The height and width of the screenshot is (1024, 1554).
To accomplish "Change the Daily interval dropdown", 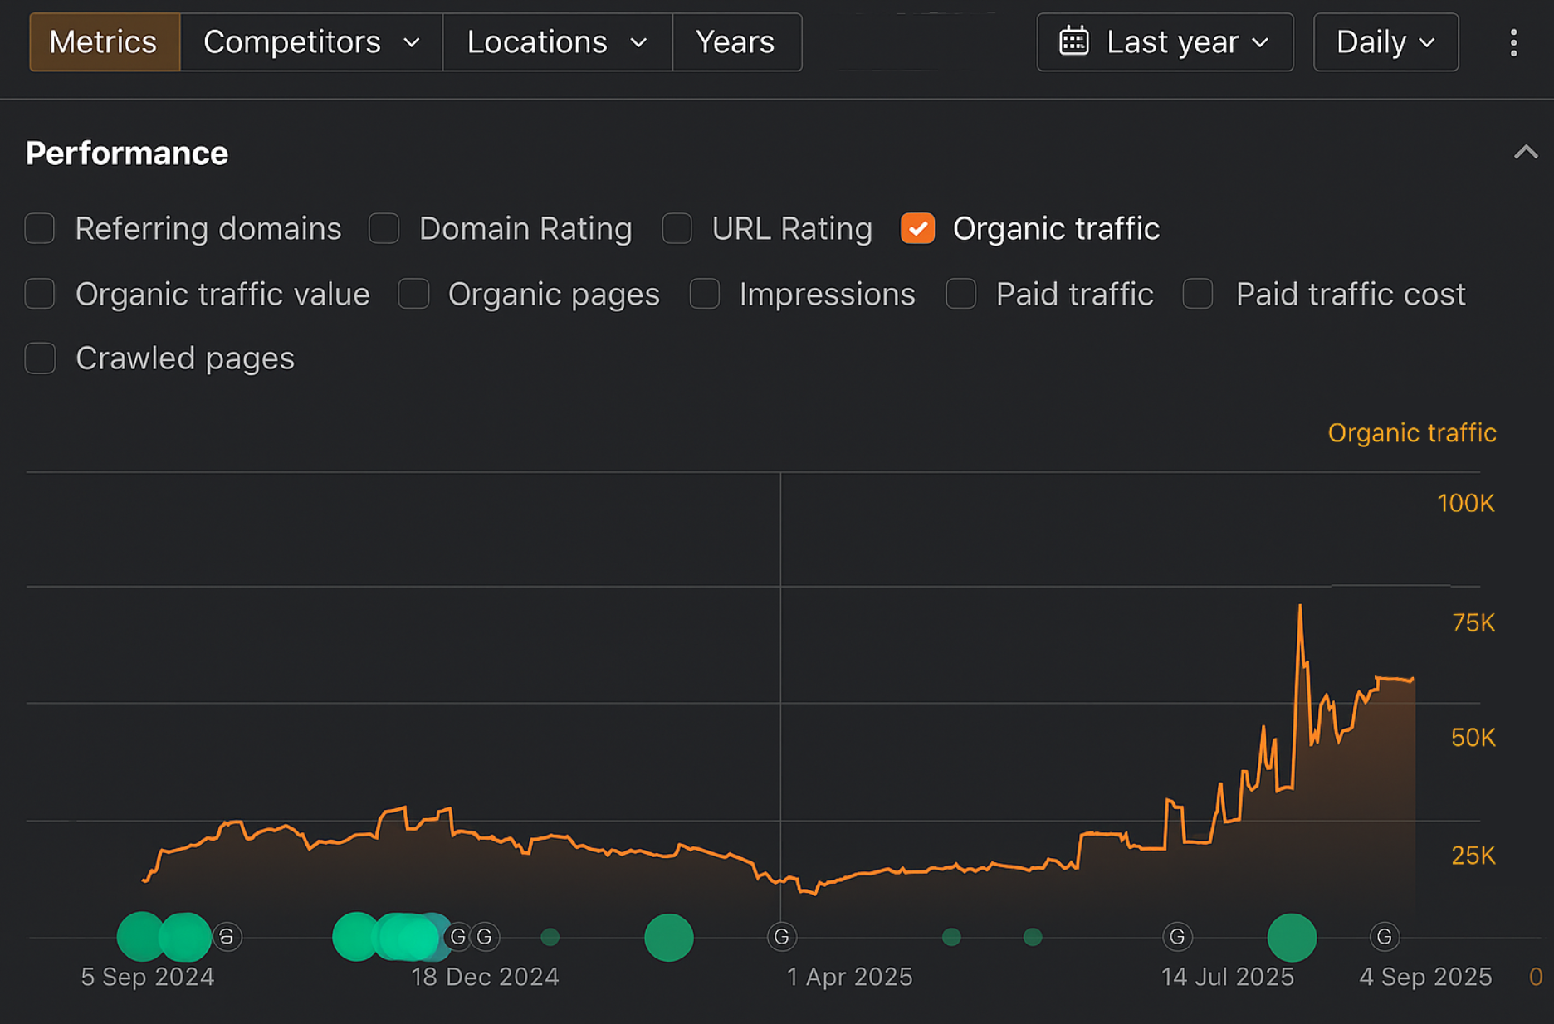I will [1385, 42].
